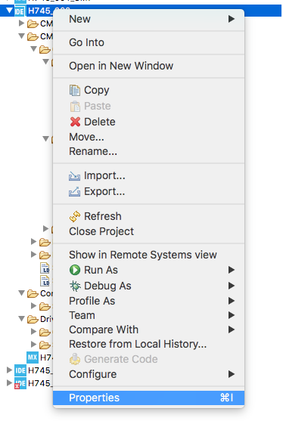Click the Debug As bug icon
The height and width of the screenshot is (421, 283).
(x=75, y=286)
